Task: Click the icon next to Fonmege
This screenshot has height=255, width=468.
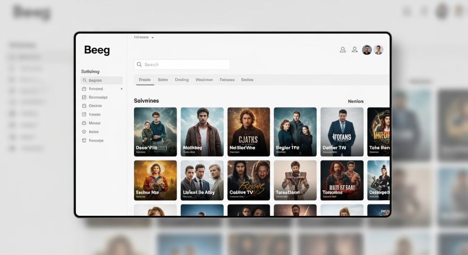Action: click(84, 140)
